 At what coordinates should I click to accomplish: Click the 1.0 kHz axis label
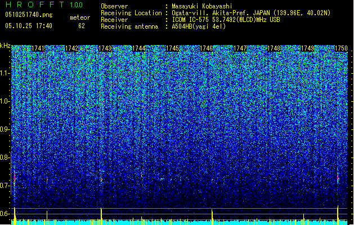click(5, 101)
